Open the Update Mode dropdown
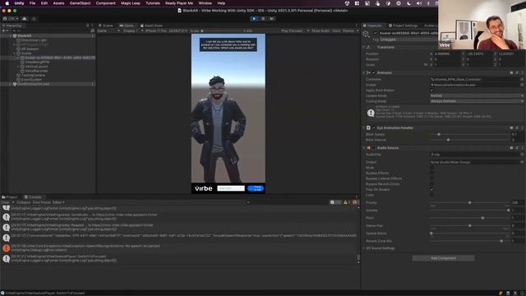The height and width of the screenshot is (296, 526). tap(477, 95)
